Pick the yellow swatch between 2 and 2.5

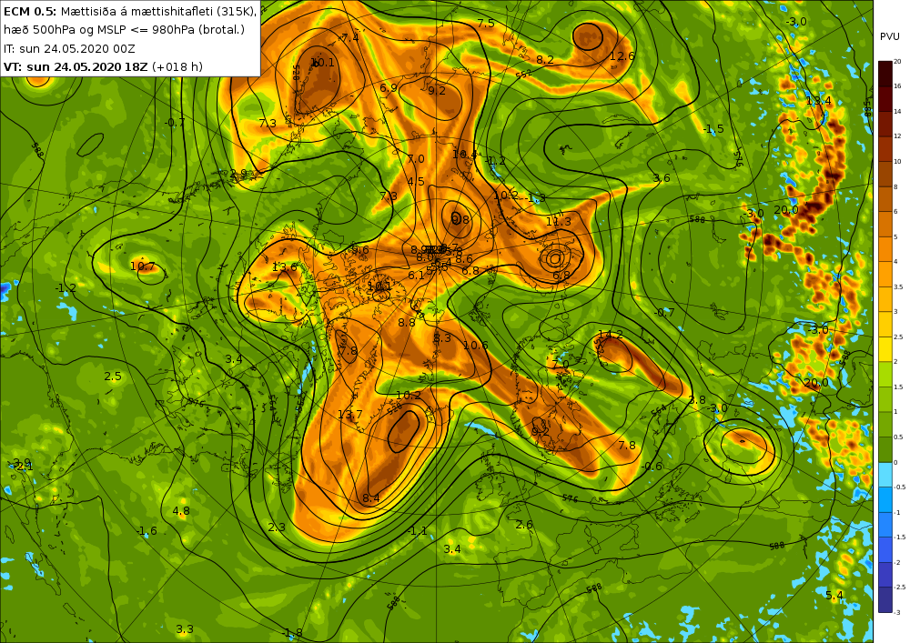[x=885, y=348]
